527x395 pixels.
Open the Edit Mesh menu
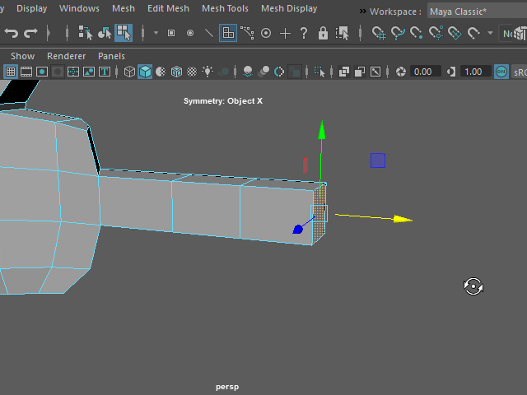pos(167,8)
